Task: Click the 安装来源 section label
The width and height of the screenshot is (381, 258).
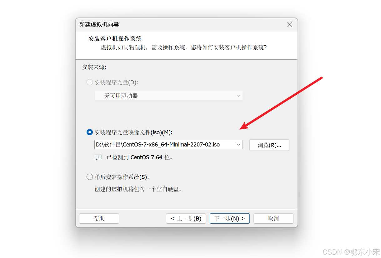Action: click(94, 67)
